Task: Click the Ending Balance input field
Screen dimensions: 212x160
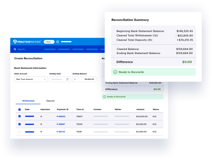Action: click(x=84, y=79)
